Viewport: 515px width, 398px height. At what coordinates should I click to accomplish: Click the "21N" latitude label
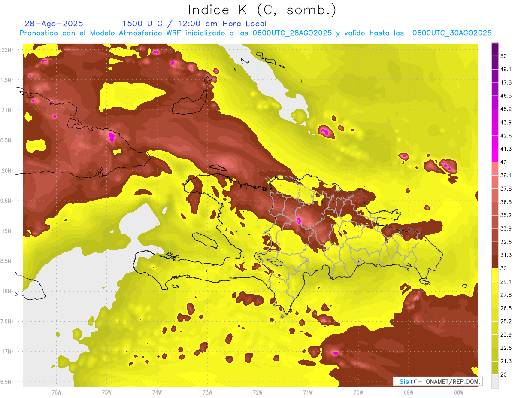tap(7, 110)
